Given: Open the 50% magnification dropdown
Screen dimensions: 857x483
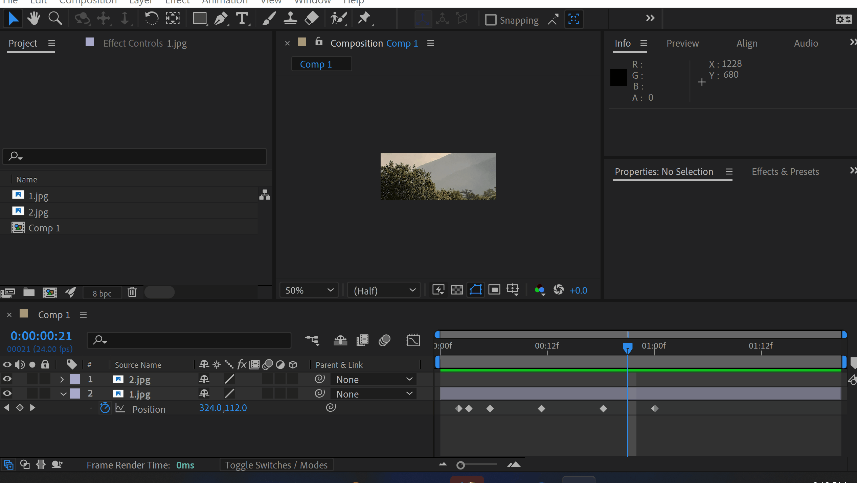Looking at the screenshot, I should pos(309,290).
